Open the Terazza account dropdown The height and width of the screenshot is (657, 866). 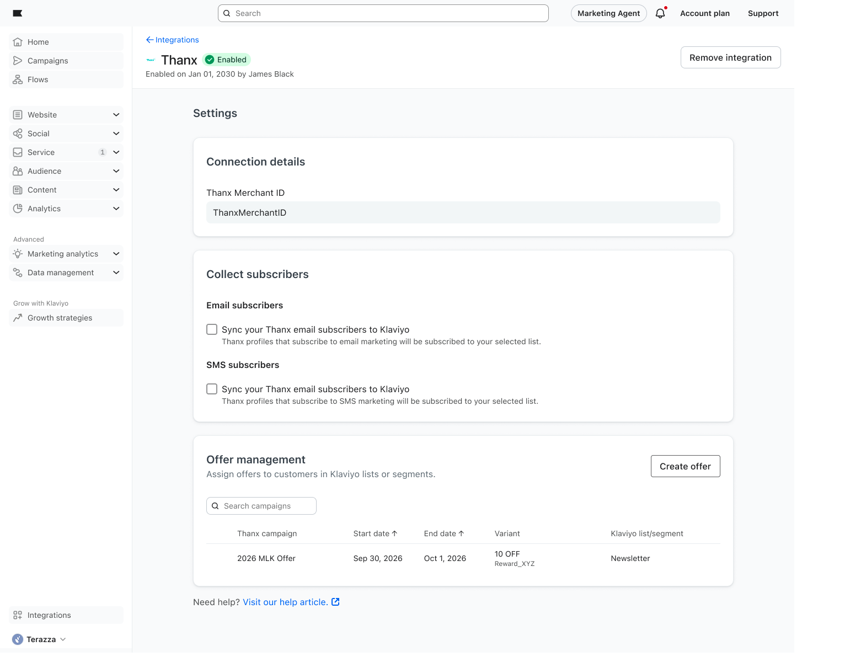point(40,639)
